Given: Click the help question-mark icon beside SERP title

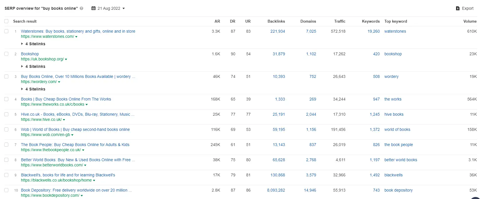Looking at the screenshot, I should (x=81, y=8).
